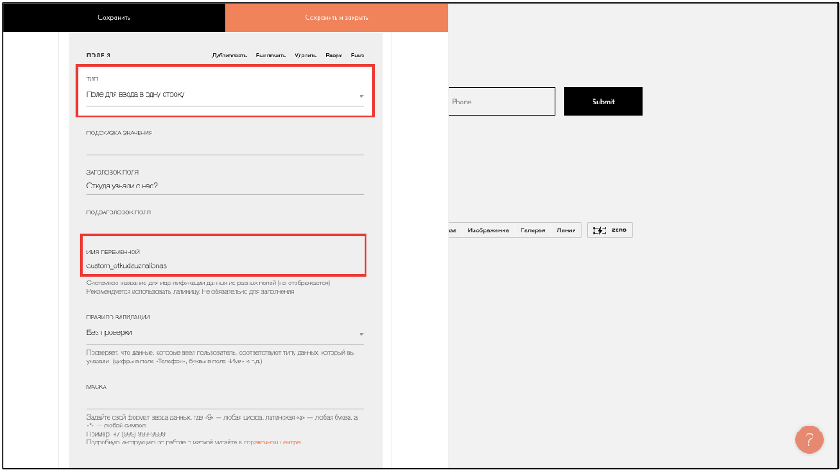
Task: Focus the Подзаголовок поля input
Action: click(225, 225)
